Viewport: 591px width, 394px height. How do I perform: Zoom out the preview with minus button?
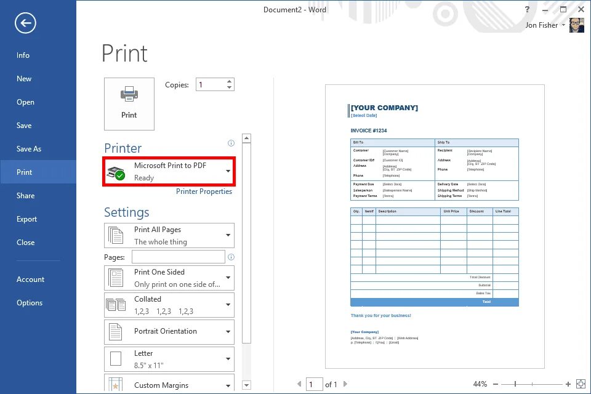coord(496,384)
